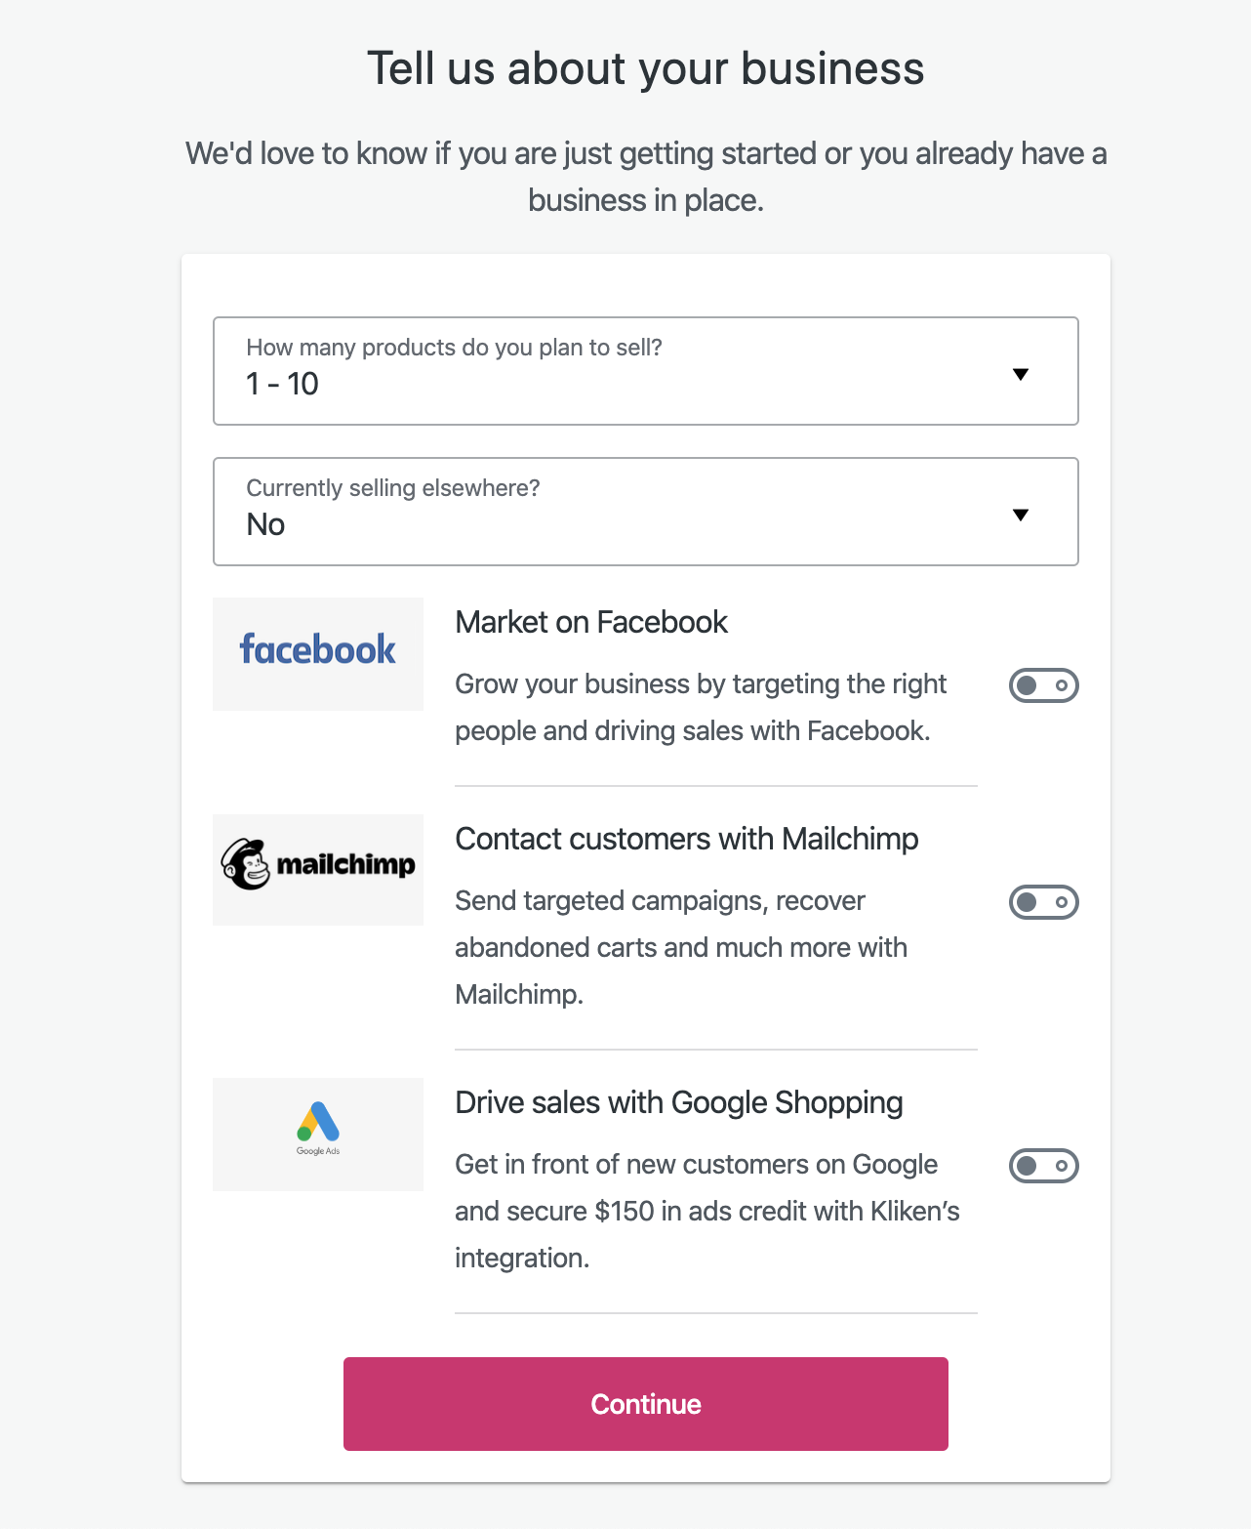This screenshot has width=1251, height=1529.
Task: Click Contact customers with Mailchimp heading
Action: point(687,839)
